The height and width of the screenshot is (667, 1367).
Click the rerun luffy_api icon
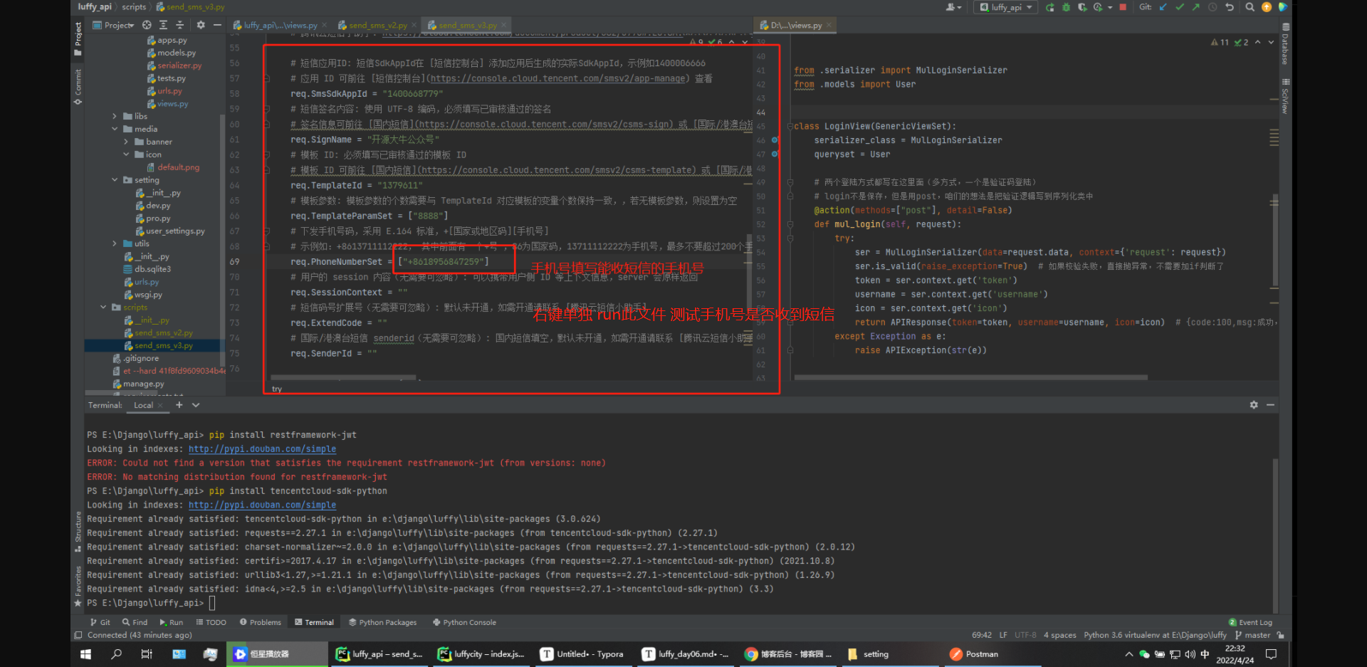[1049, 7]
